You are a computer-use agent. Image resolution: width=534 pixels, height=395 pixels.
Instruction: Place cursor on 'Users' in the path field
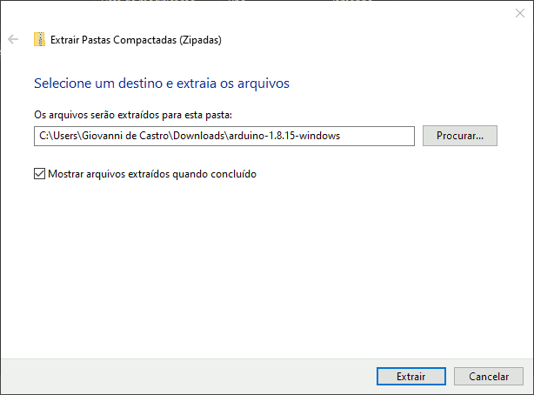[66, 136]
